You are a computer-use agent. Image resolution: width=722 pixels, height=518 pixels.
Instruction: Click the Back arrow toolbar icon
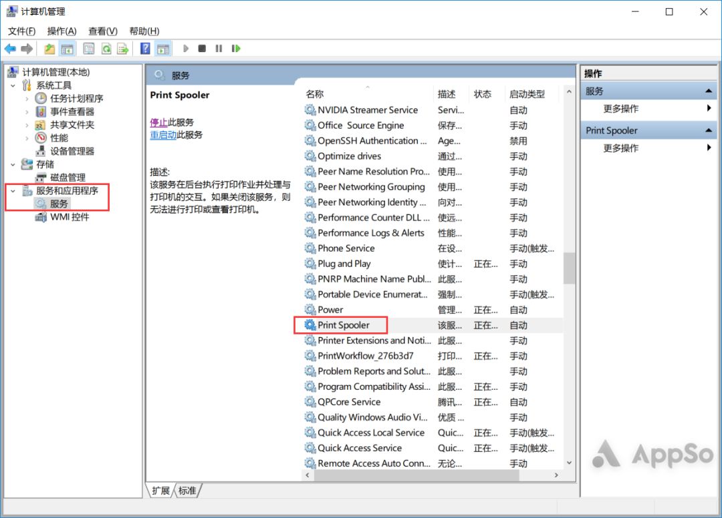(x=10, y=49)
